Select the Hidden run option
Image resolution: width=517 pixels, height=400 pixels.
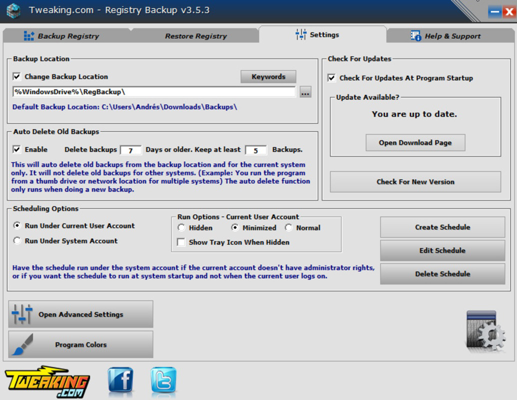click(181, 227)
